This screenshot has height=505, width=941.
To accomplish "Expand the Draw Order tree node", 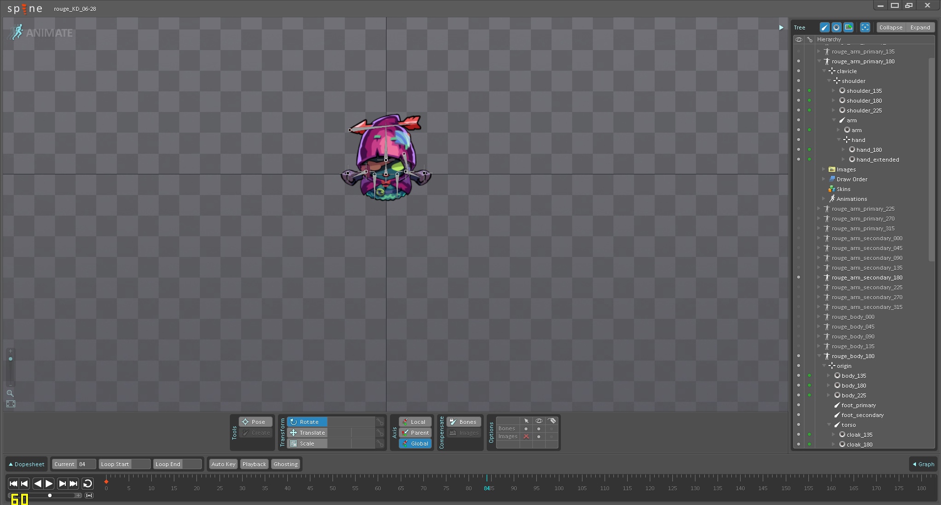I will 824,179.
